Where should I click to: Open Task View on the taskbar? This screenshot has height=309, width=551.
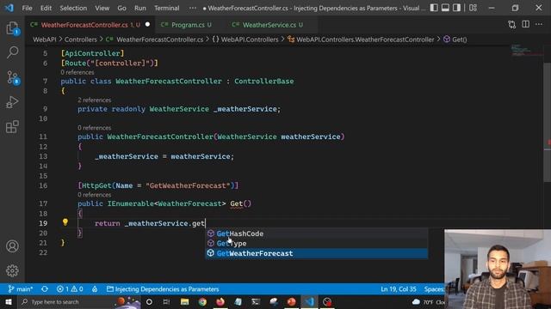point(166,301)
